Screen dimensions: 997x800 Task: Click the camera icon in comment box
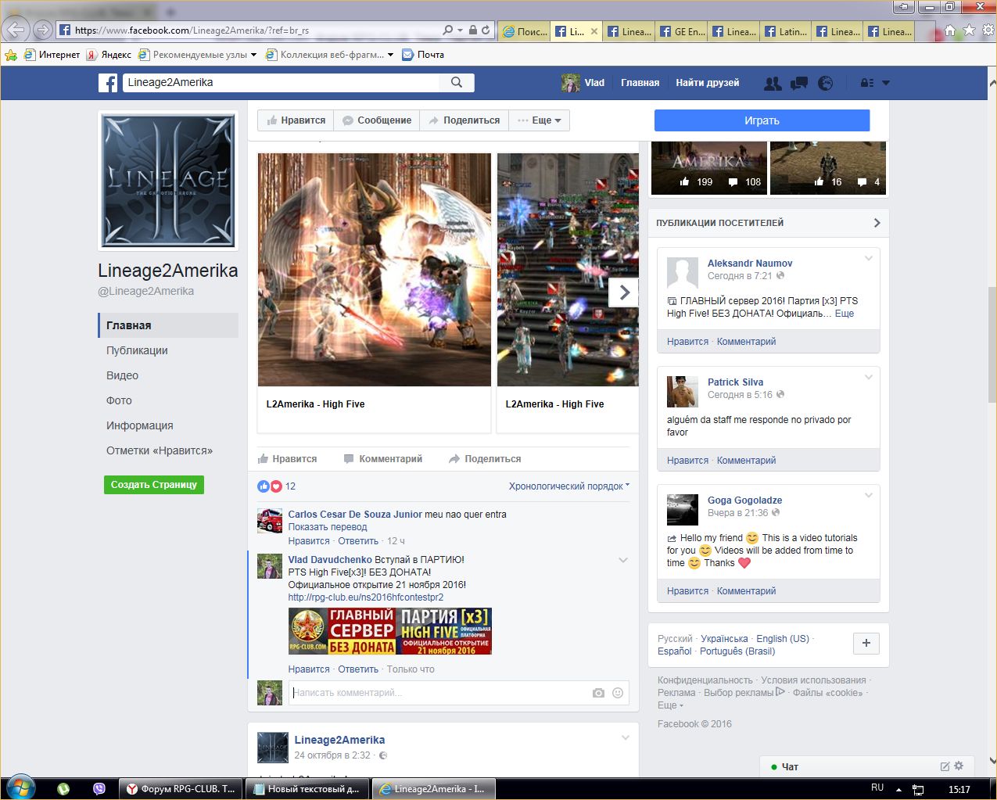(x=598, y=693)
